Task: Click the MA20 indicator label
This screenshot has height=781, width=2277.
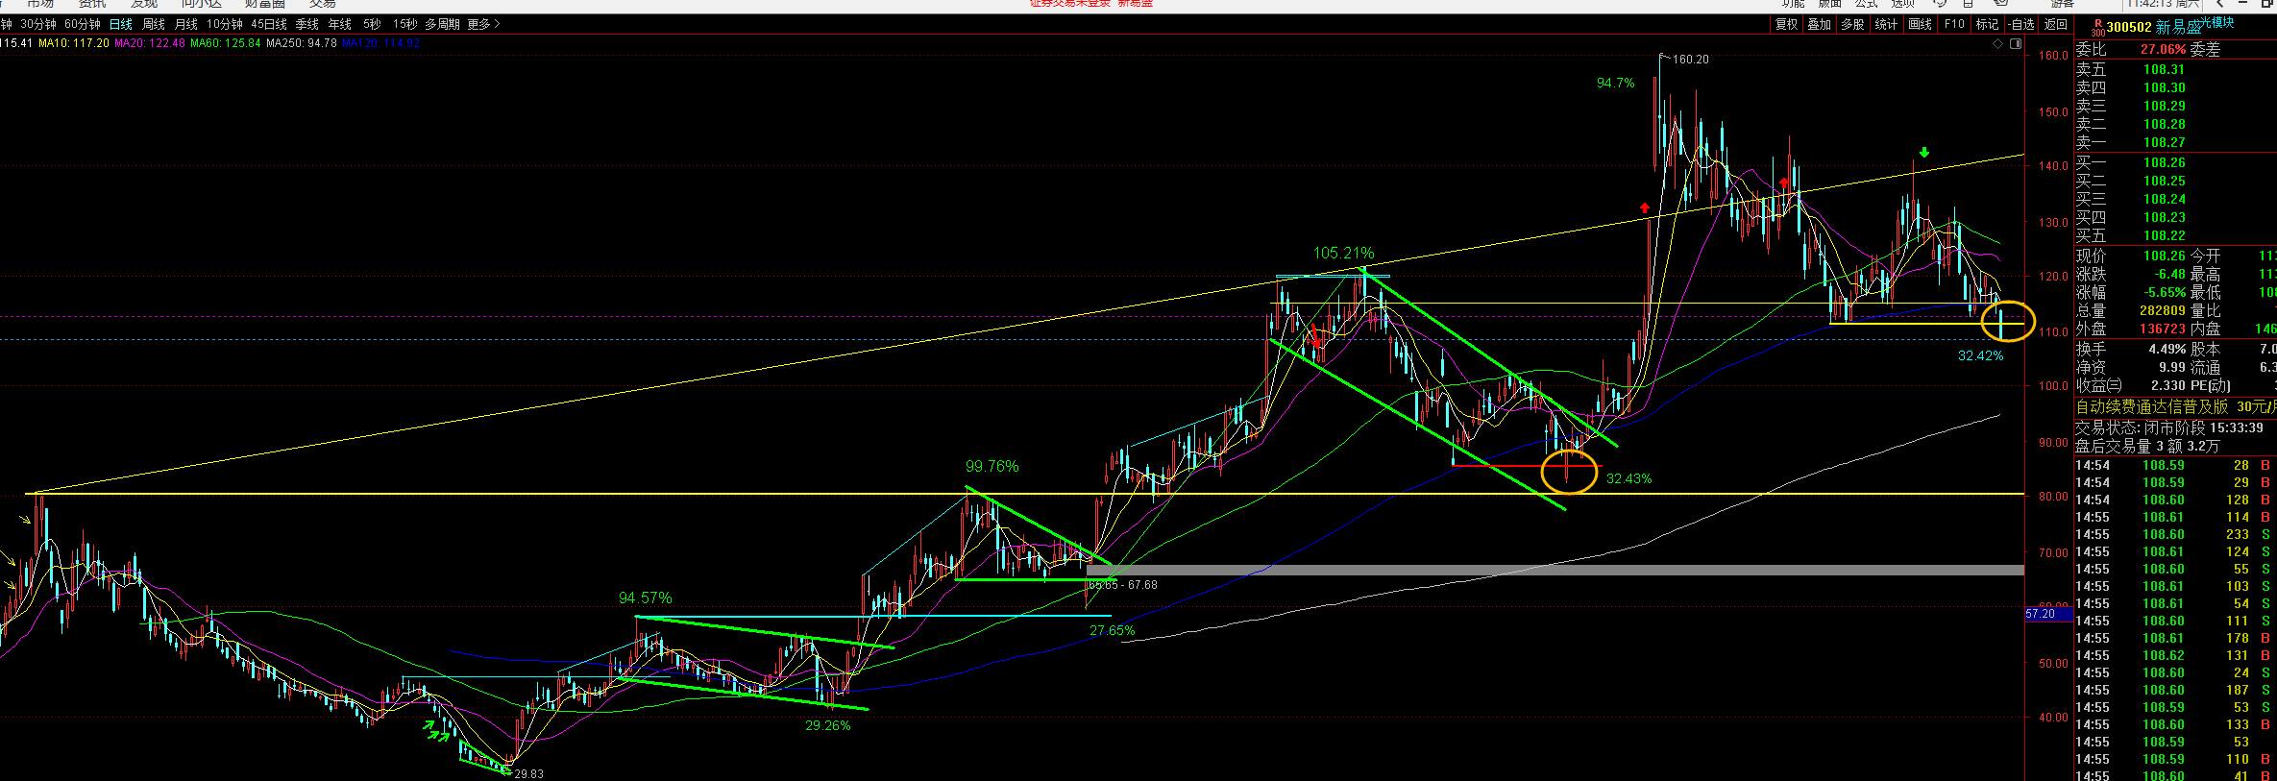Action: click(x=150, y=43)
